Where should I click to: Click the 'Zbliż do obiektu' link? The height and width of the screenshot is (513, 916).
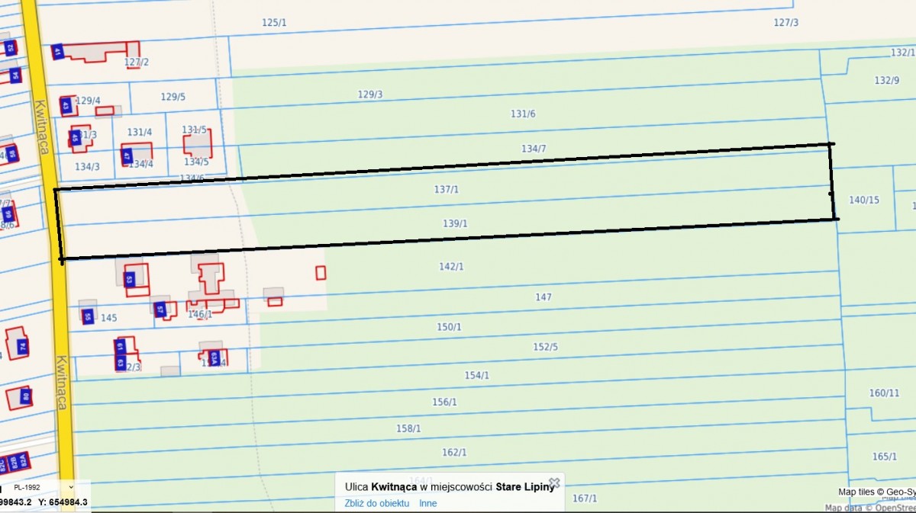[376, 503]
